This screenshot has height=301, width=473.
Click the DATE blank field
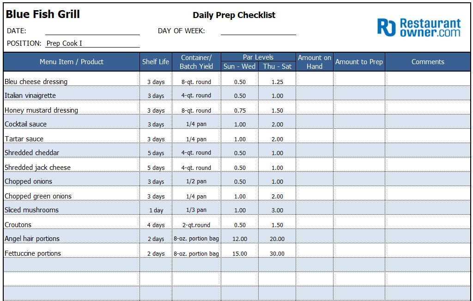point(92,31)
